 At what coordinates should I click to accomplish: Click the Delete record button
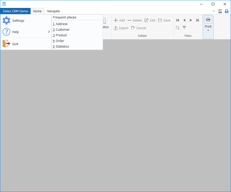pyautogui.click(x=135, y=20)
